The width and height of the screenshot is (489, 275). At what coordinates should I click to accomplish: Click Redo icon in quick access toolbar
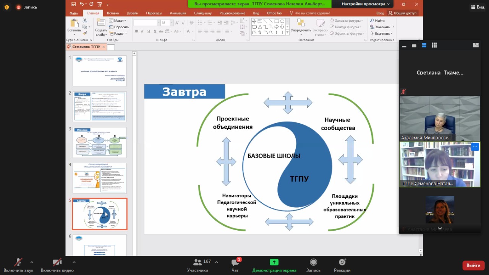(x=92, y=4)
